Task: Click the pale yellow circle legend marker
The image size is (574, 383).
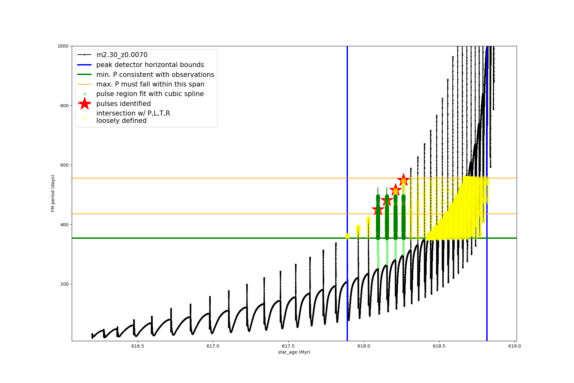Action: 85,118
